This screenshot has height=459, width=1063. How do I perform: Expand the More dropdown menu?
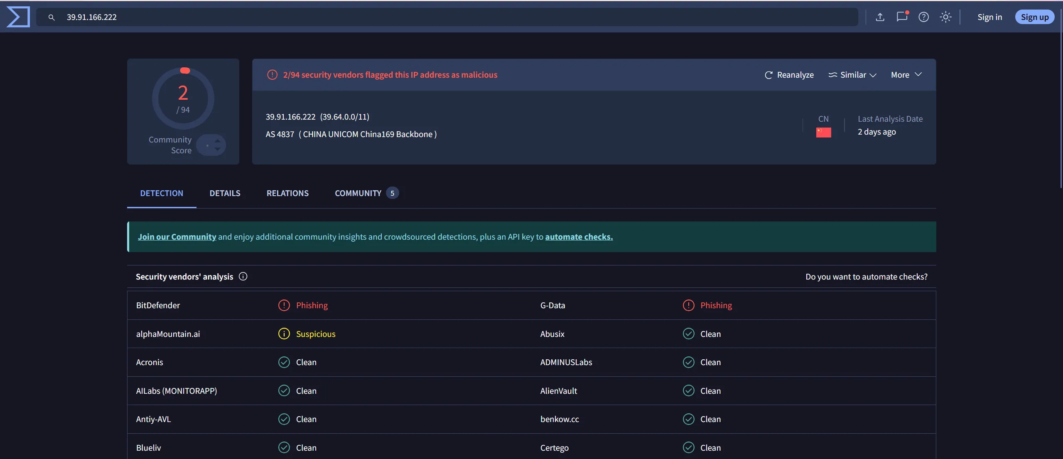pyautogui.click(x=906, y=75)
